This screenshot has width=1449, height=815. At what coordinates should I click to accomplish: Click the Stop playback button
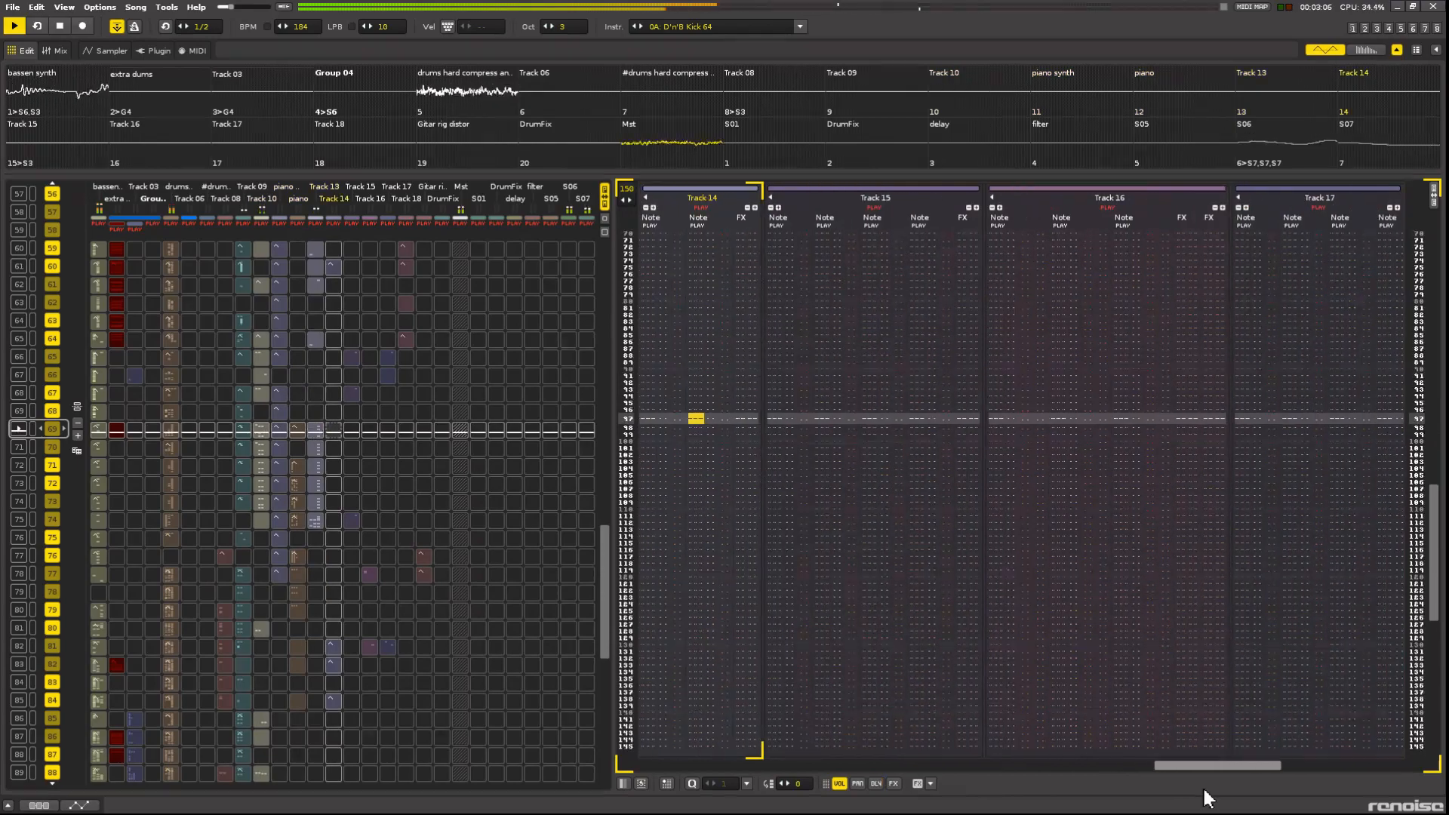60,26
